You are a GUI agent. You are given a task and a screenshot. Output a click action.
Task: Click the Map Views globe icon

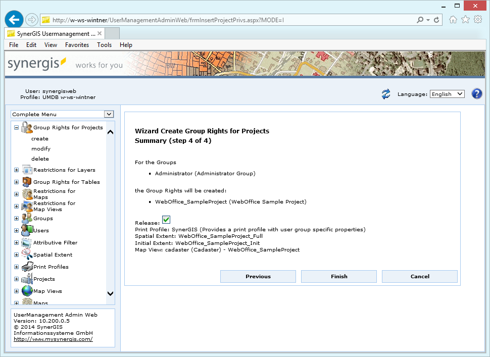coord(26,291)
